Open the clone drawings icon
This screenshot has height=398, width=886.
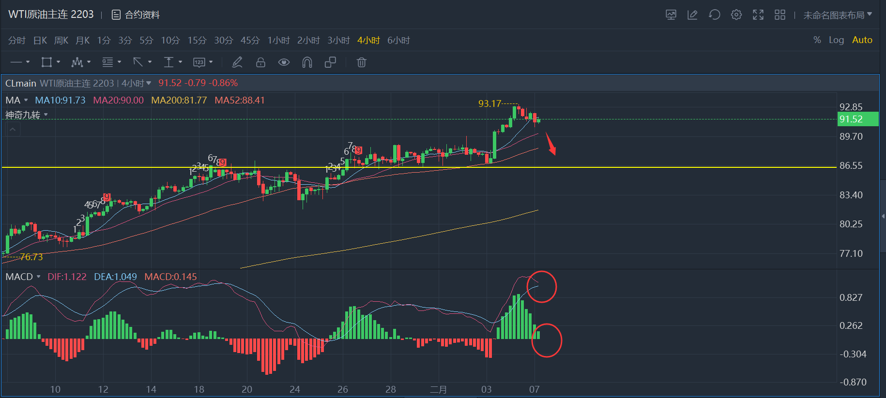point(331,62)
